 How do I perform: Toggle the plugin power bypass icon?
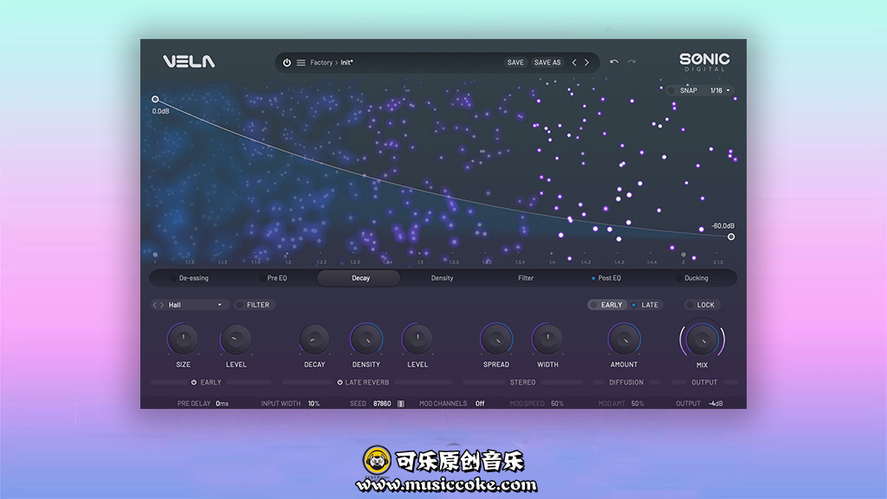click(x=287, y=62)
